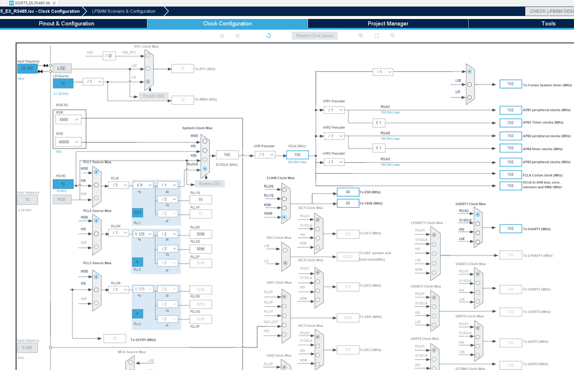The width and height of the screenshot is (574, 370).
Task: Click the To Cortex System timer value field
Action: point(511,84)
